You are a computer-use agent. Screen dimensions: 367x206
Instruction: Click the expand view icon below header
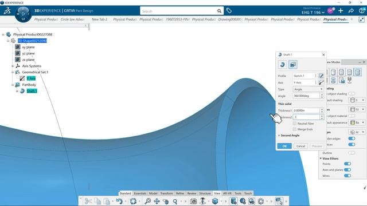coord(362,19)
